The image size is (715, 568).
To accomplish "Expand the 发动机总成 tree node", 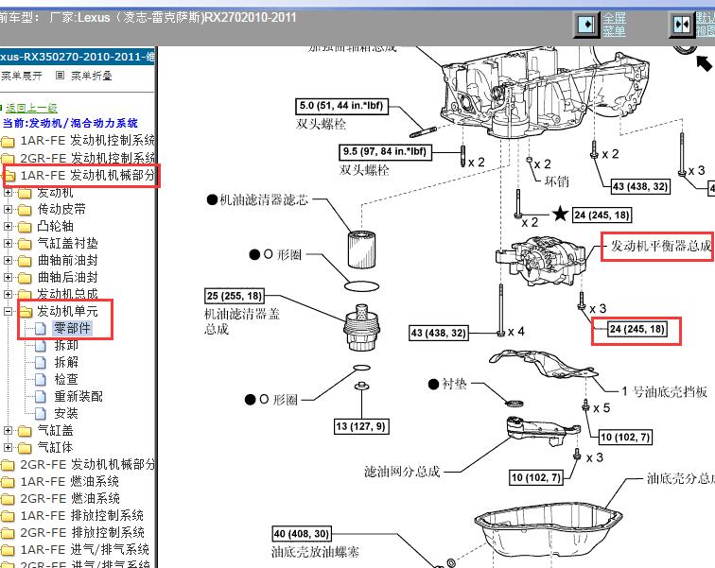I will click(x=8, y=294).
